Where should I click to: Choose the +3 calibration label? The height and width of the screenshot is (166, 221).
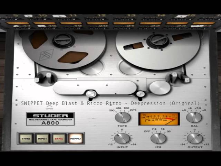point(184,110)
